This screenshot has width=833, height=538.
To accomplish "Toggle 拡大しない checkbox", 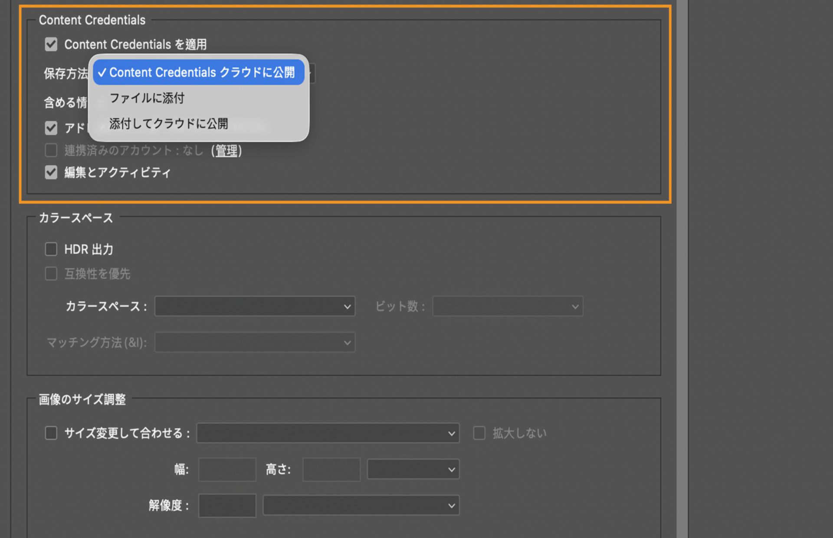I will [479, 433].
